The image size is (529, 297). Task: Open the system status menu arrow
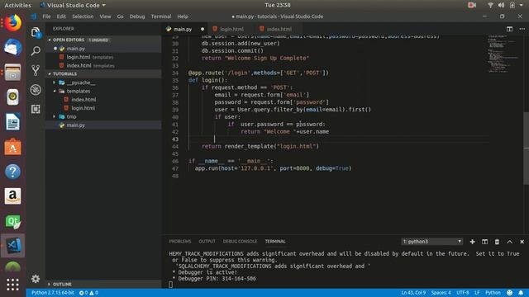(522, 5)
